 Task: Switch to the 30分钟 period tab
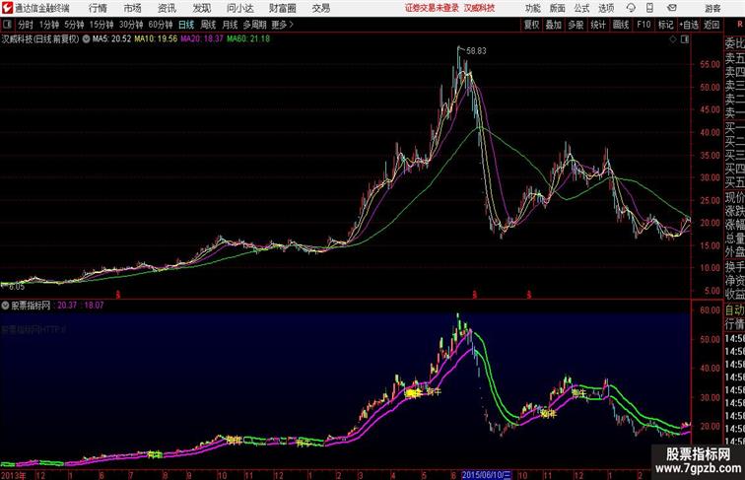click(x=131, y=25)
